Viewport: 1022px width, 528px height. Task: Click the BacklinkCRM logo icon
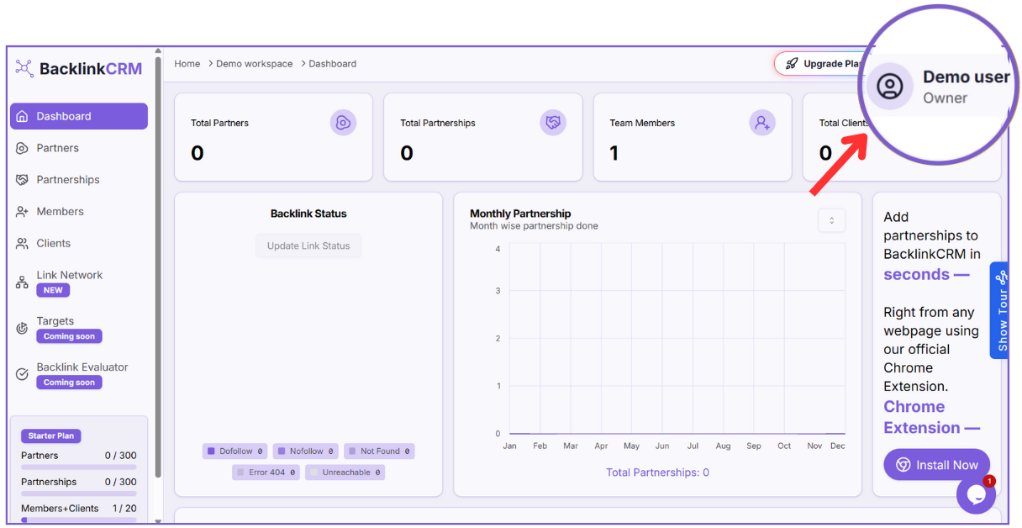click(24, 69)
